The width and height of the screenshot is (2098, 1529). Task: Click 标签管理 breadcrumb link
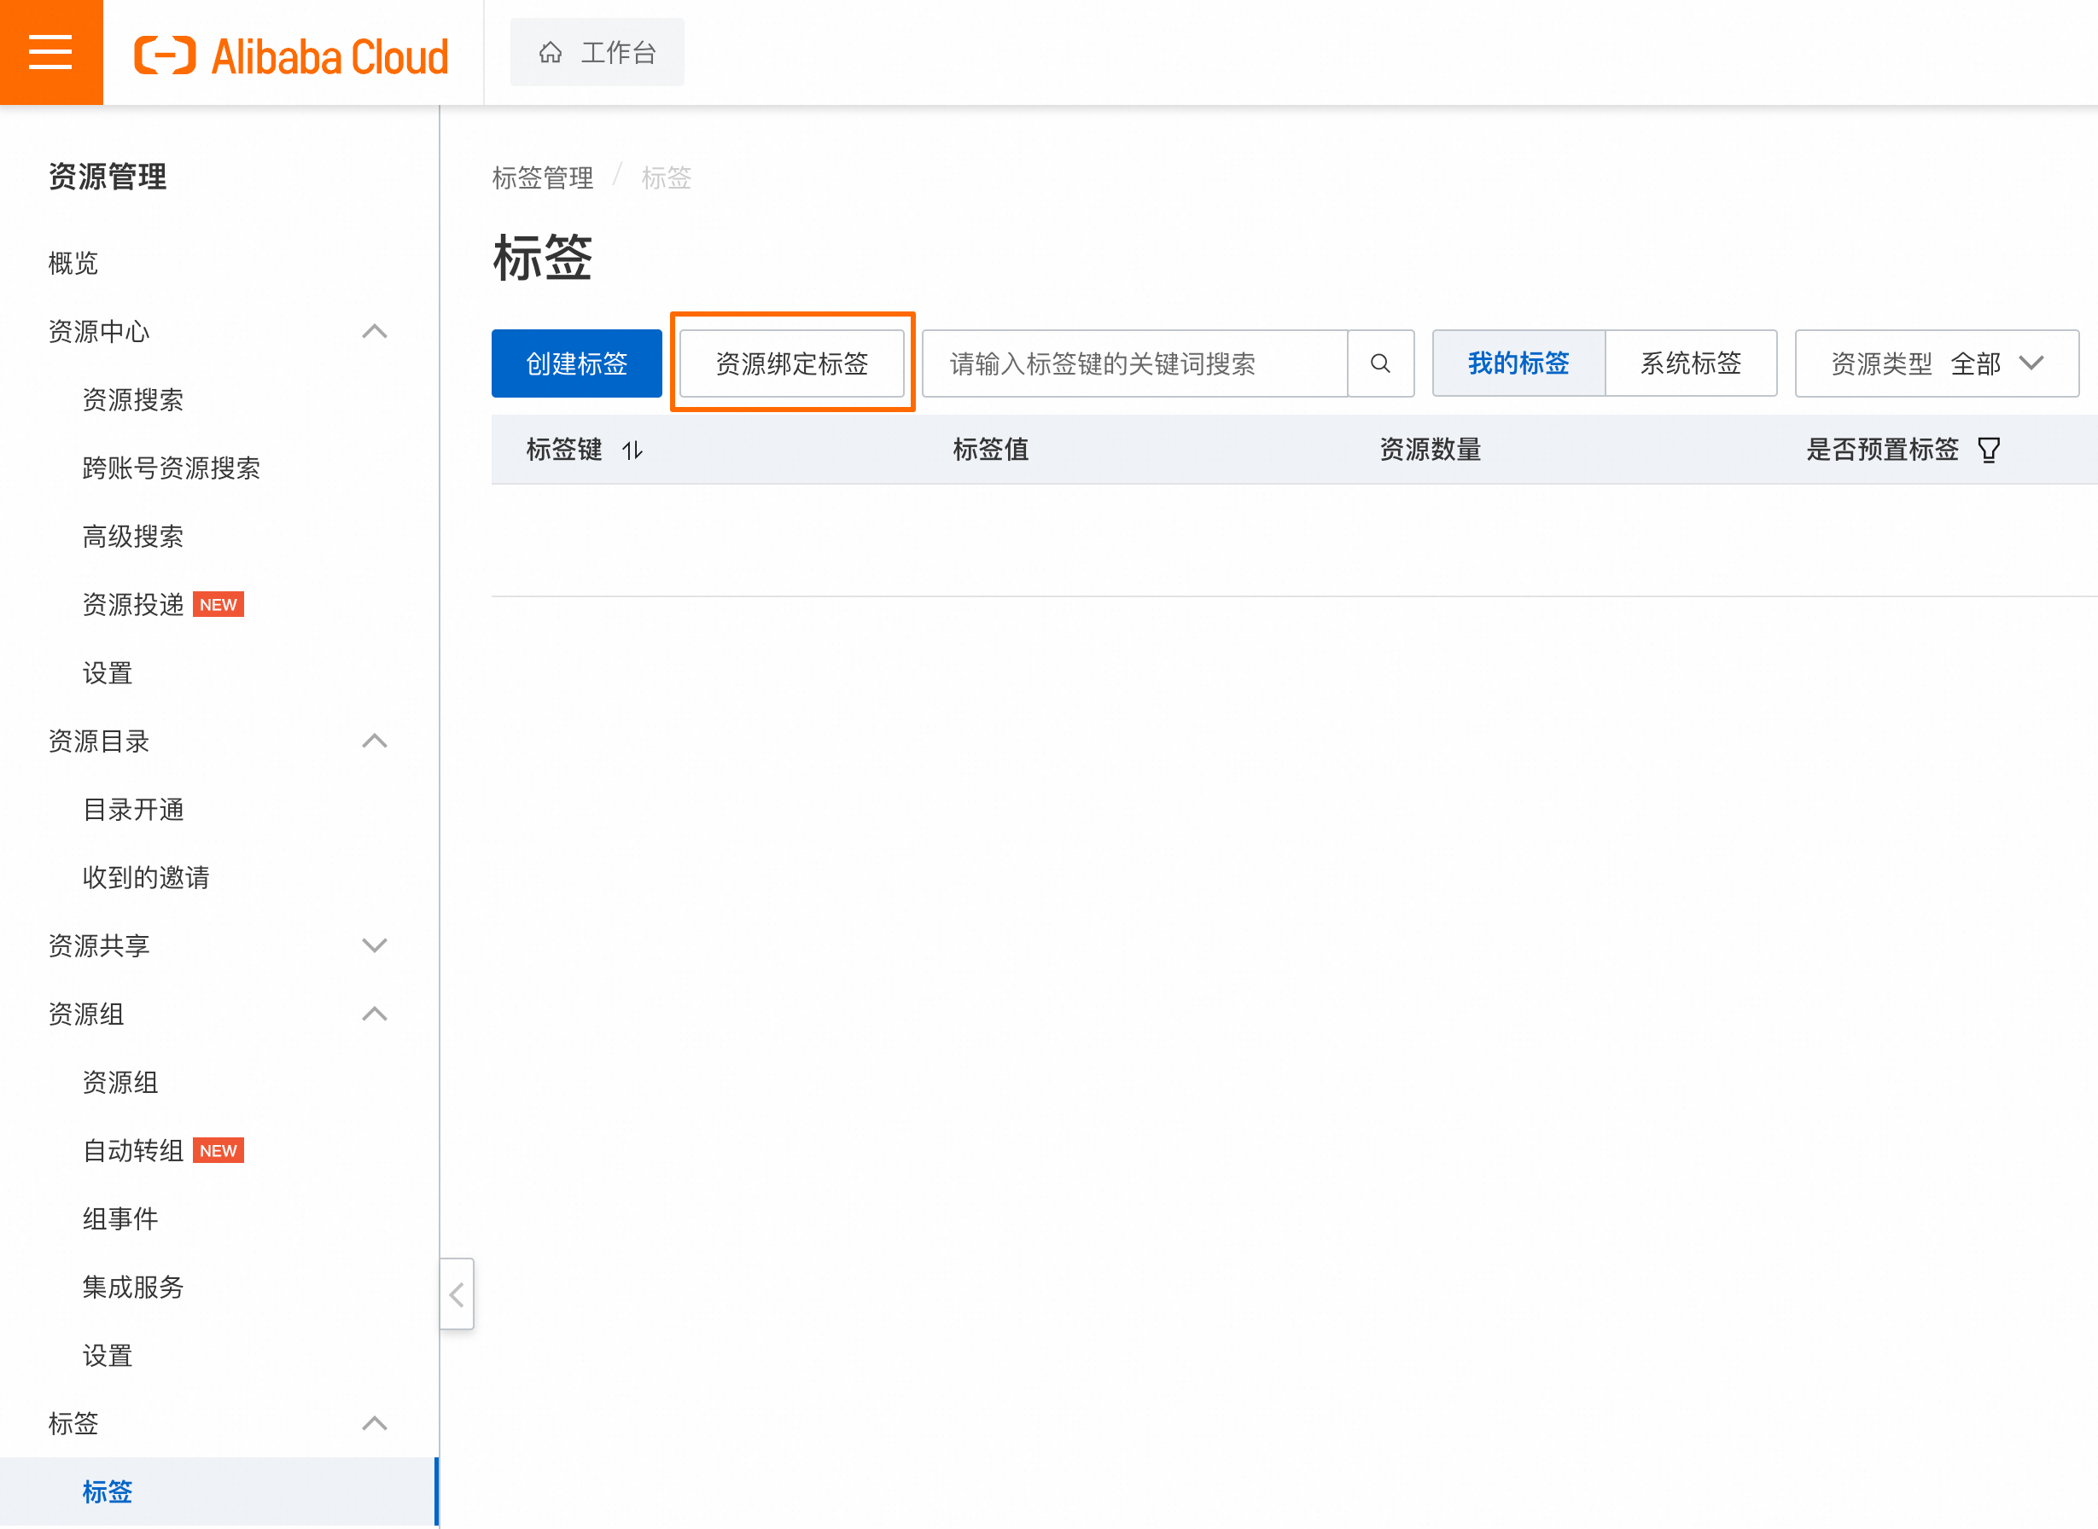[x=543, y=177]
